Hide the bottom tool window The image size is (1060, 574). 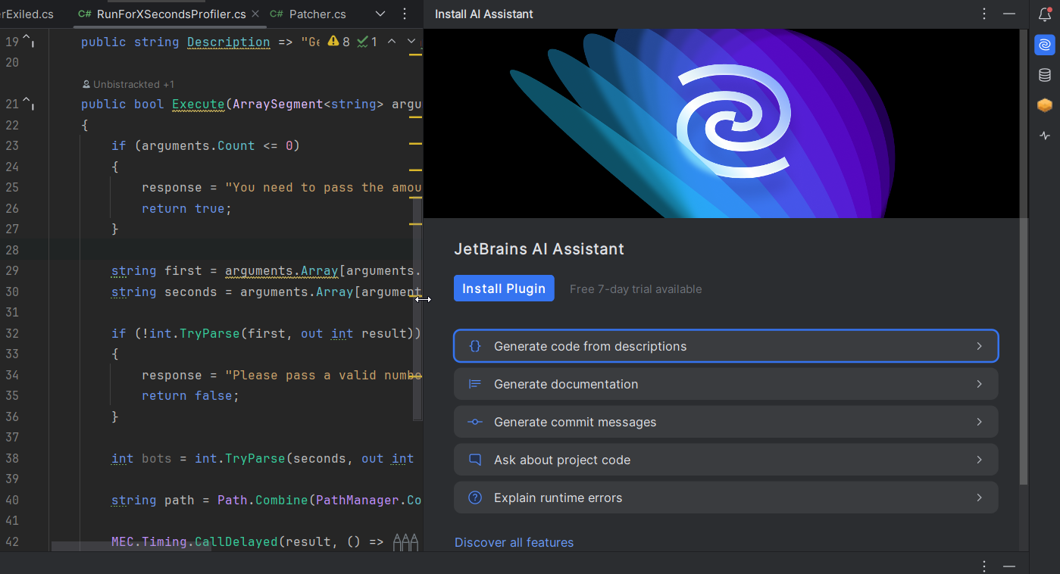pos(1009,566)
